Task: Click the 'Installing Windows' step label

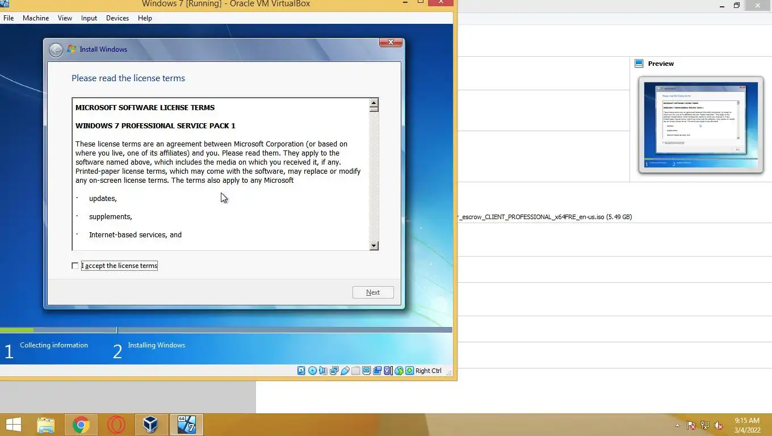Action: [157, 345]
